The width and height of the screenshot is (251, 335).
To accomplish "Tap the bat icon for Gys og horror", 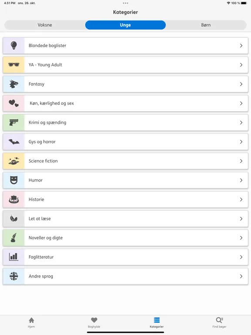I will click(14, 142).
